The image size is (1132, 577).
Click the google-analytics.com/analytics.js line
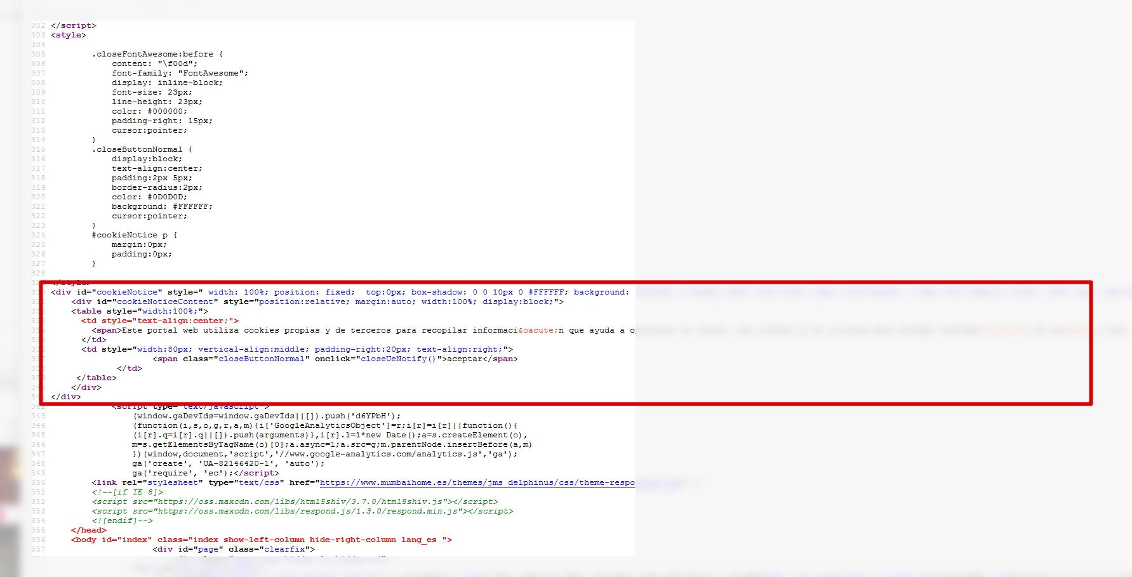tap(325, 454)
